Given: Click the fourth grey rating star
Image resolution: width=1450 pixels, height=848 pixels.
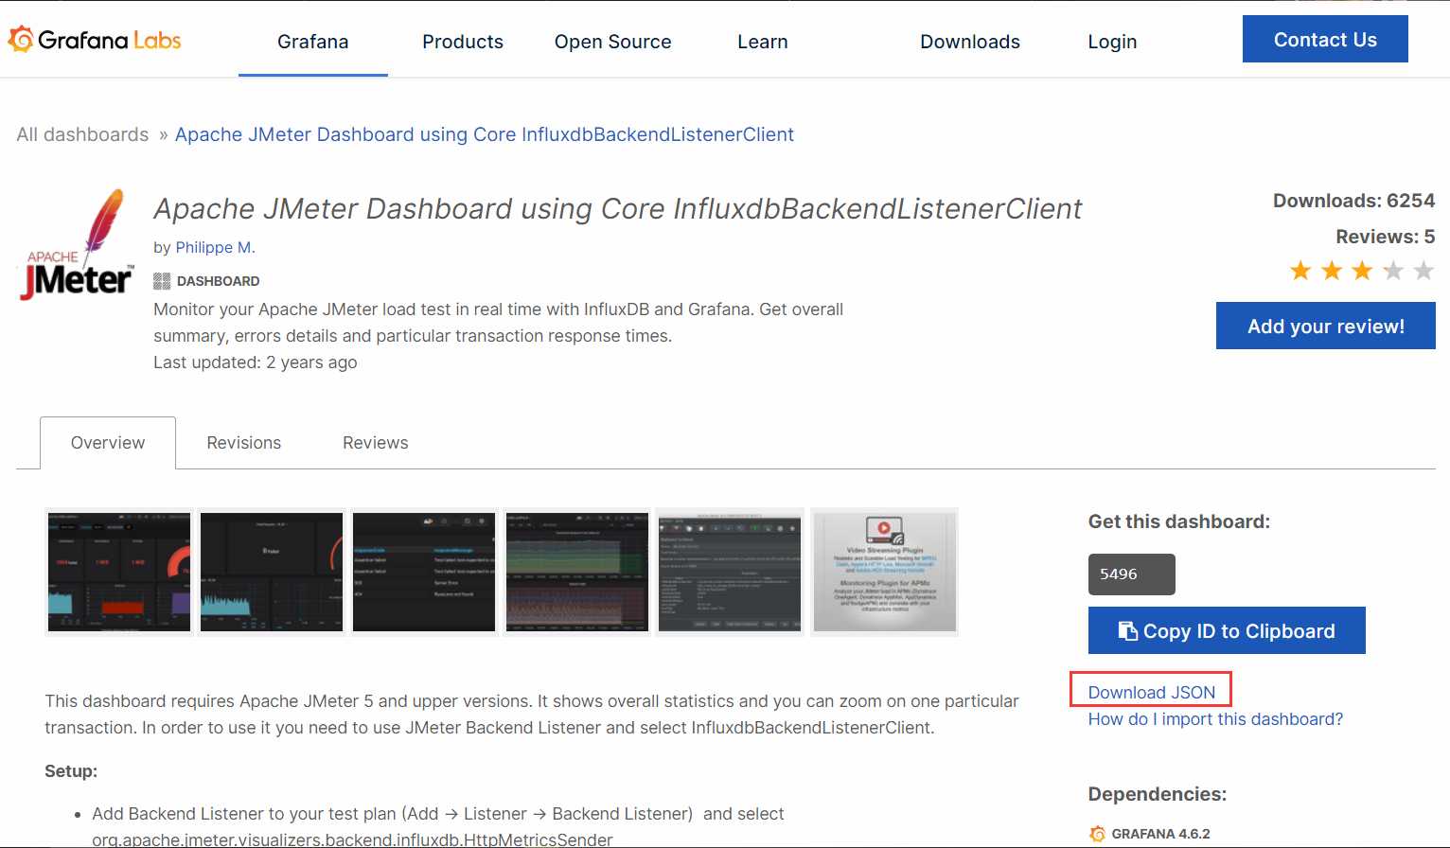Looking at the screenshot, I should coord(1393,271).
